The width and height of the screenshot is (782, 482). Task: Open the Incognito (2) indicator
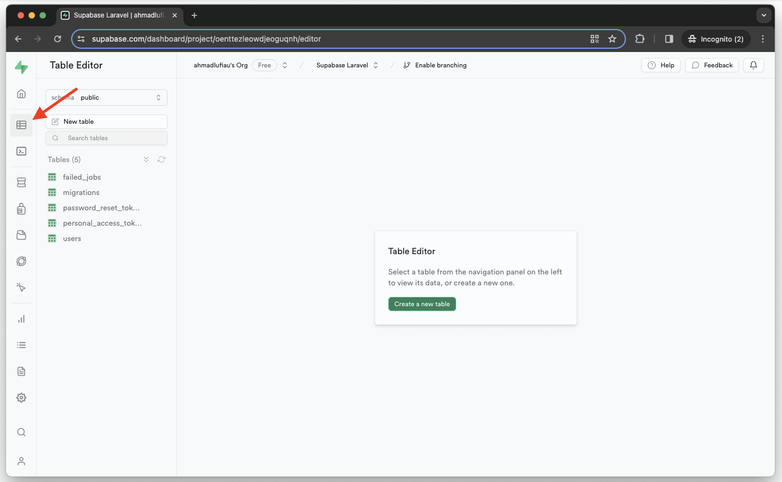(x=716, y=39)
